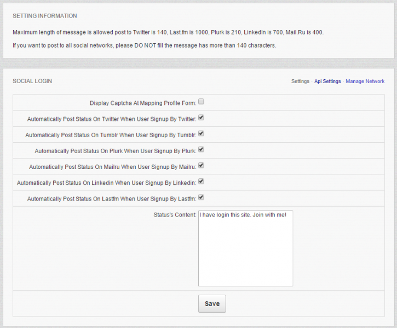Uncheck auto post status on Twitter signup
This screenshot has width=397, height=328.
click(x=201, y=118)
